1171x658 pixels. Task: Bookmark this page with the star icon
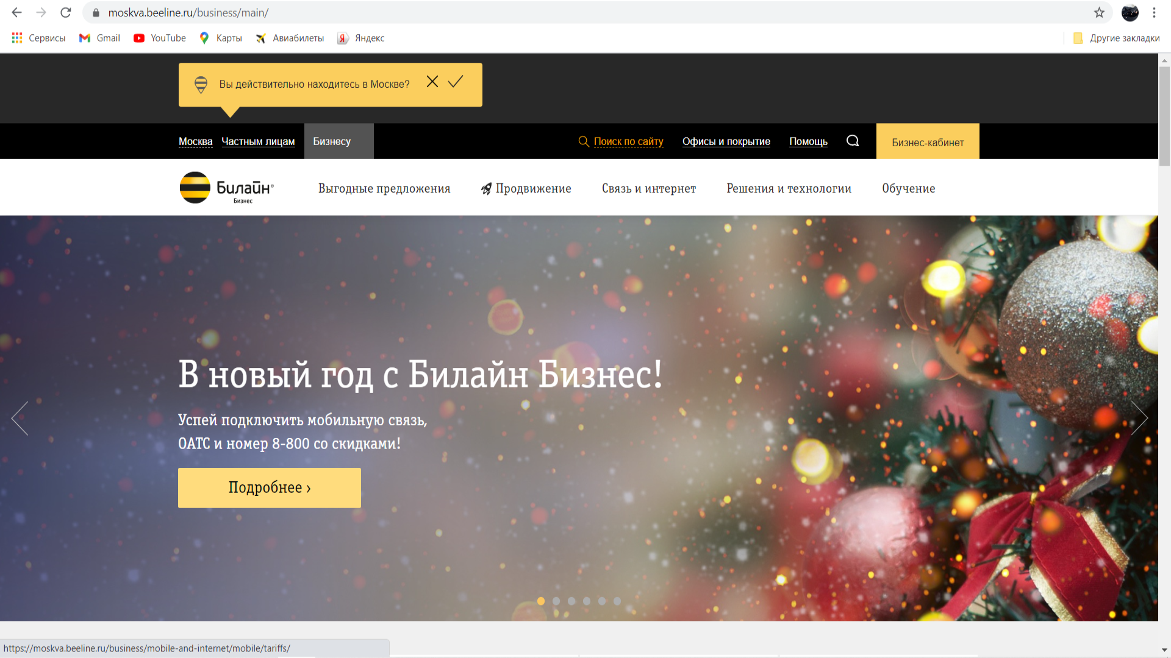coord(1099,12)
